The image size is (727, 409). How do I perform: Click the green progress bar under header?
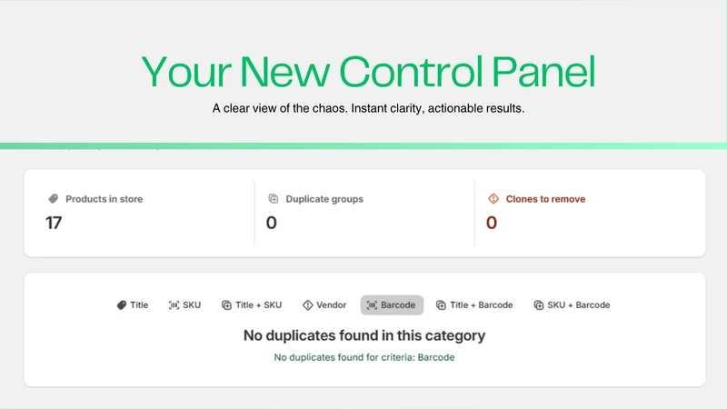(363, 146)
